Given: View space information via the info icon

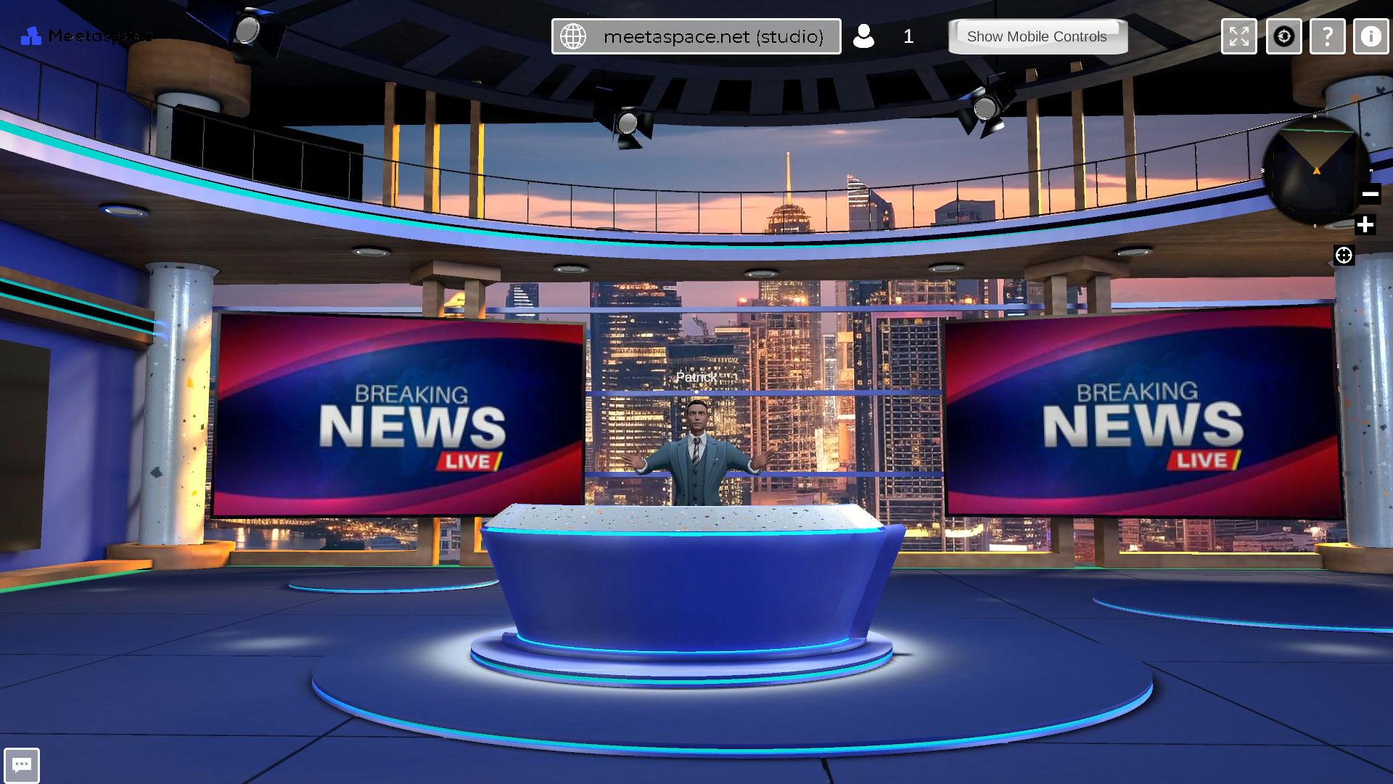Looking at the screenshot, I should [1371, 36].
